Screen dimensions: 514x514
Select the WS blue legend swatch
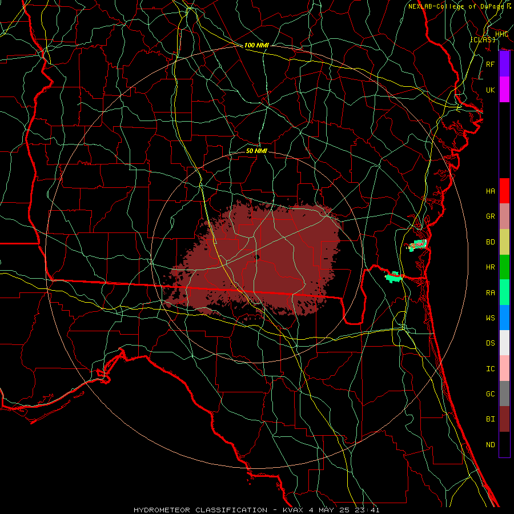point(504,318)
